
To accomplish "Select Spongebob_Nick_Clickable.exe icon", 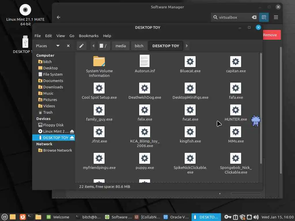I will [236, 158].
